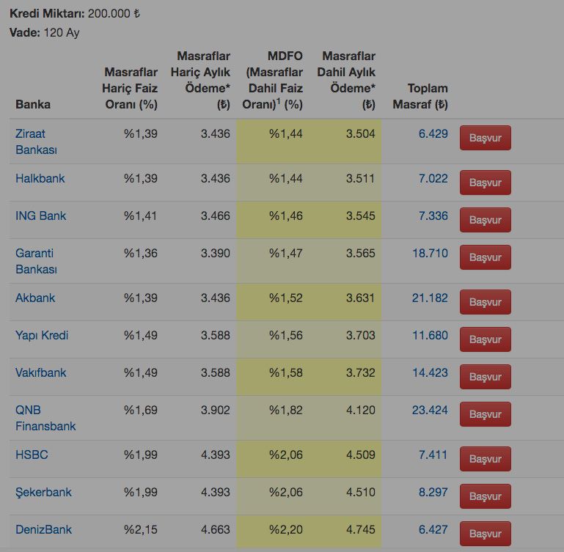Click the Toplam Masraf column header
This screenshot has width=564, height=552.
(420, 96)
